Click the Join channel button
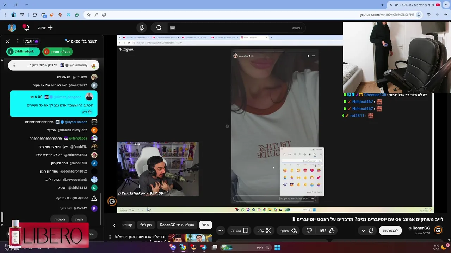 point(390,231)
